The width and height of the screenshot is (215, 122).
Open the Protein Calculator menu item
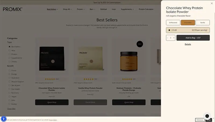(146, 9)
